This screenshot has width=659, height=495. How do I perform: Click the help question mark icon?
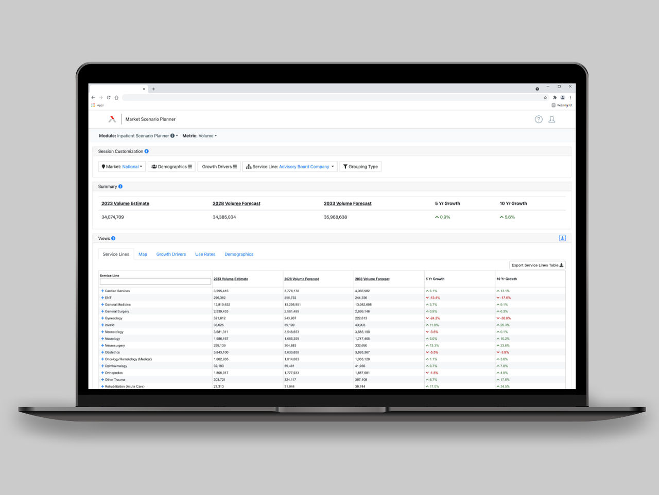539,119
